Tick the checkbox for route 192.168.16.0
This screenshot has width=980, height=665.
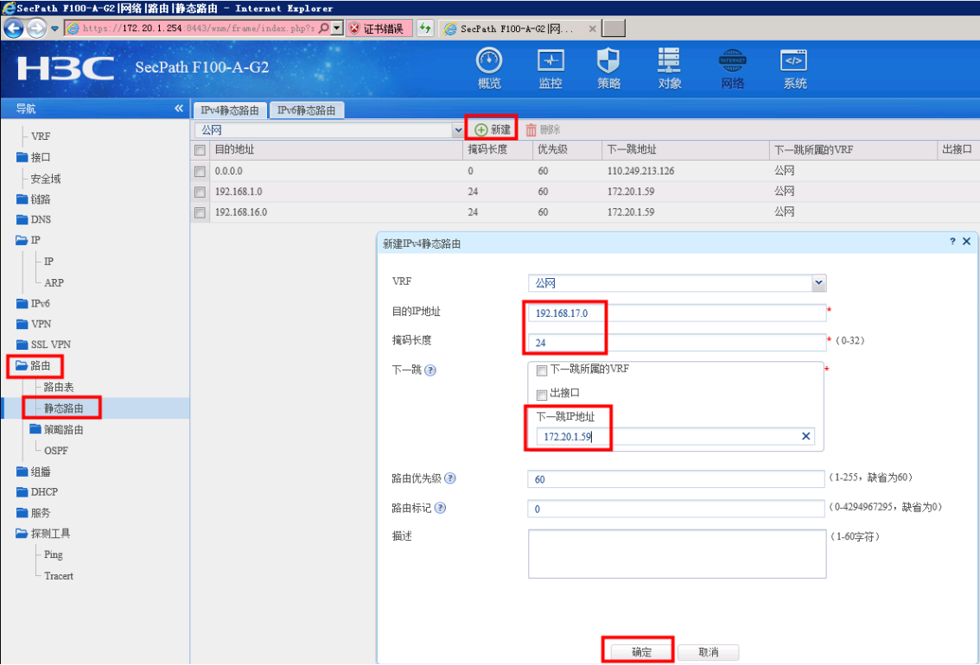click(x=200, y=212)
